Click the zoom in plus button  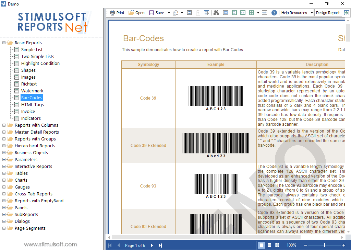[x=344, y=245]
